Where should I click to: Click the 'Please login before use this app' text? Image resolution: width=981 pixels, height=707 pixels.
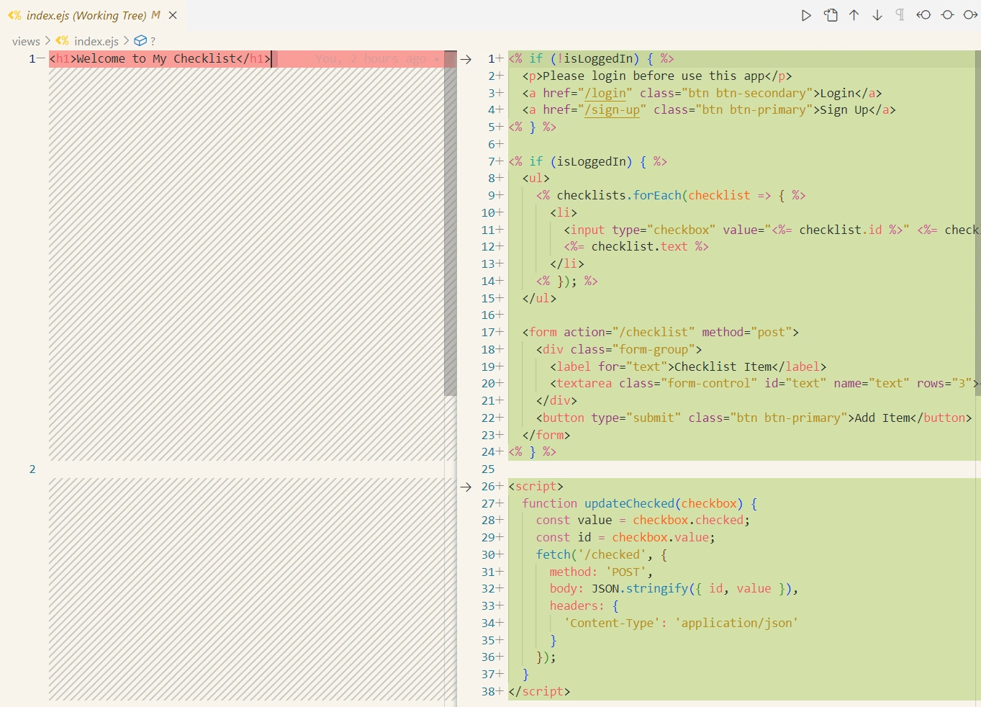(x=654, y=76)
